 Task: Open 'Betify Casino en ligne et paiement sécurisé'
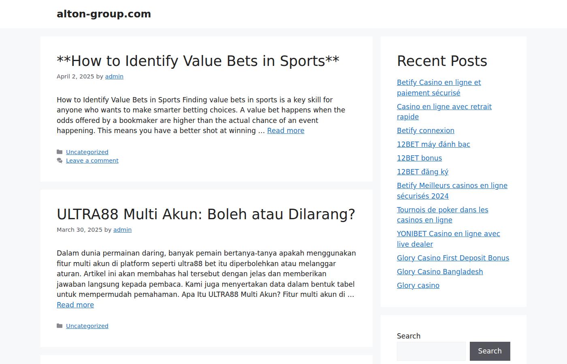pyautogui.click(x=439, y=88)
